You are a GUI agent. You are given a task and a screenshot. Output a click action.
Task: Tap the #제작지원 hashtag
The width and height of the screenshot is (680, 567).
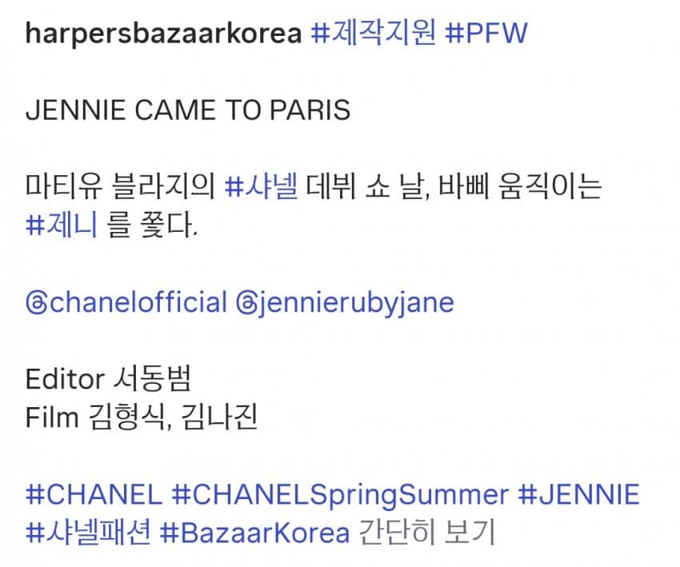coord(371,33)
